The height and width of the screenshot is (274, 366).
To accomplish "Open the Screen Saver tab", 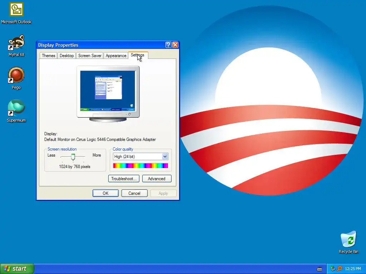I will [x=90, y=56].
